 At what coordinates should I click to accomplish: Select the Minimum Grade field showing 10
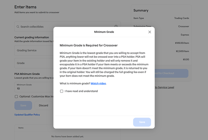pos(34,87)
